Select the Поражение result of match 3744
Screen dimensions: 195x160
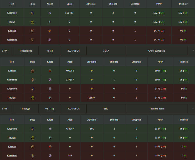point(26,51)
